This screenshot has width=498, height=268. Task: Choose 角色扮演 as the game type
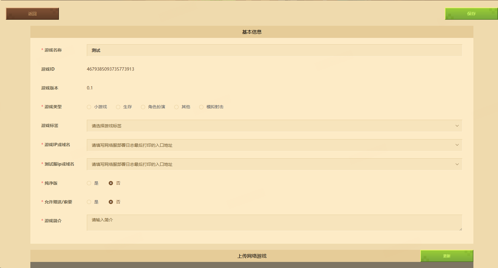[x=143, y=107]
